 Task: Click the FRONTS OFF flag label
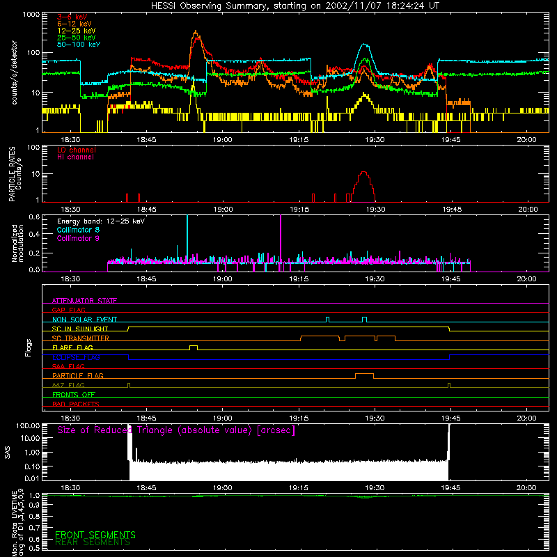74,394
